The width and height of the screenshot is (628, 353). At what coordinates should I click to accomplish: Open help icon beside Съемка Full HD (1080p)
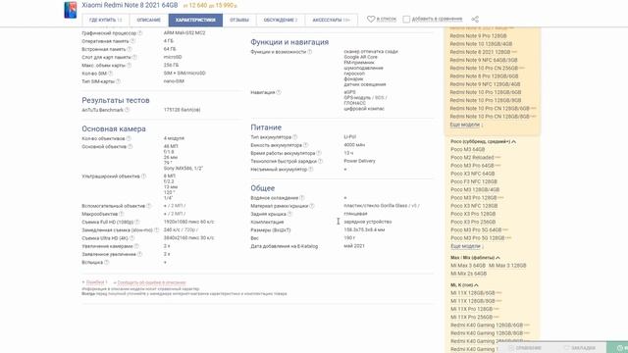137,222
